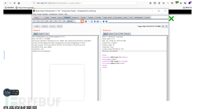Select the Repeater tool tab

tap(67, 17)
